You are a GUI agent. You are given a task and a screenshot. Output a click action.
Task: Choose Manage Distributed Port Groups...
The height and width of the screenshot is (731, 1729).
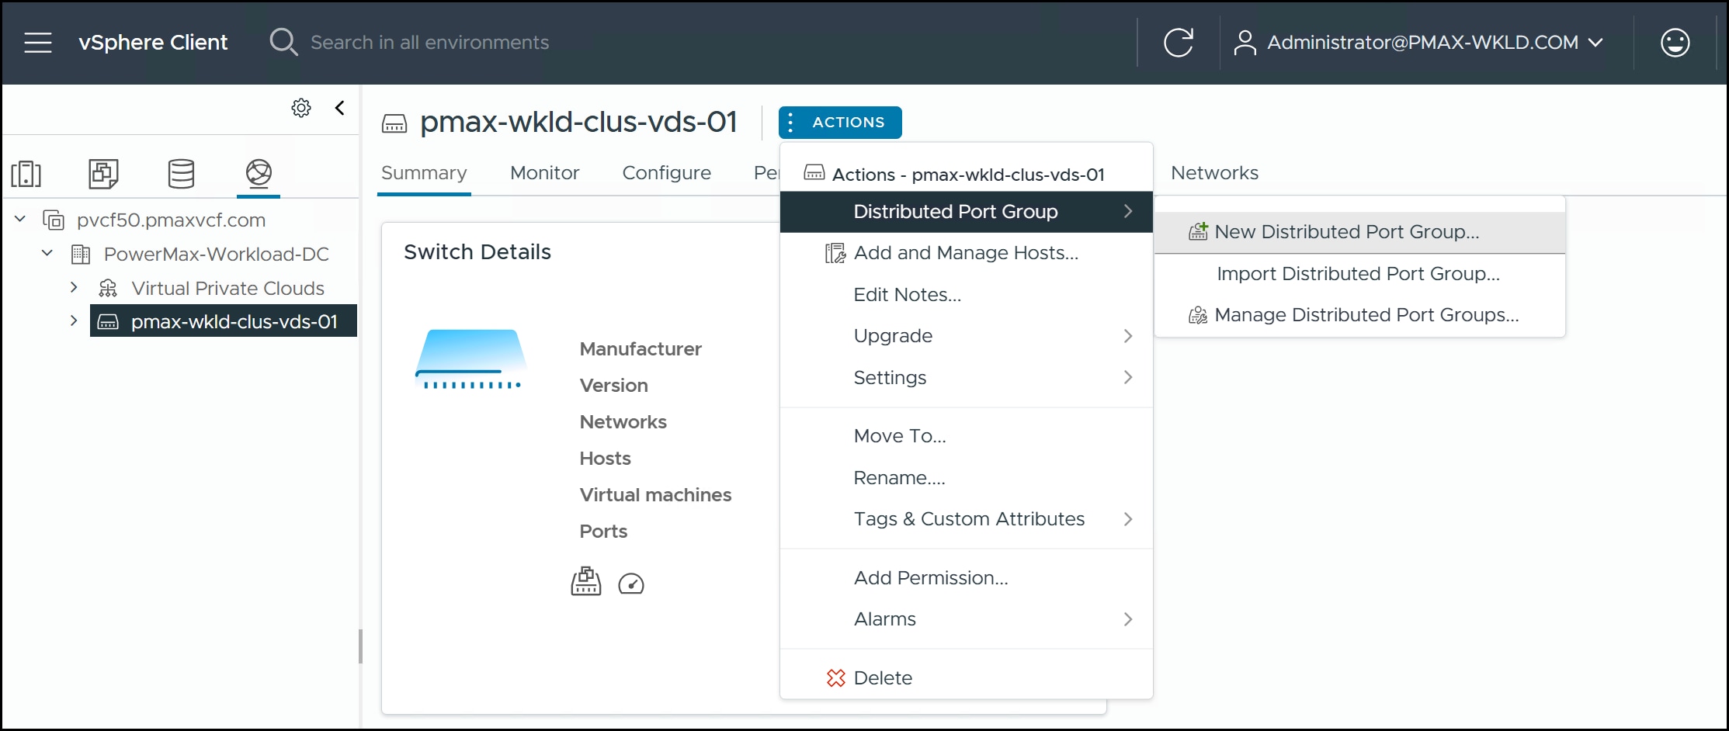click(1359, 315)
